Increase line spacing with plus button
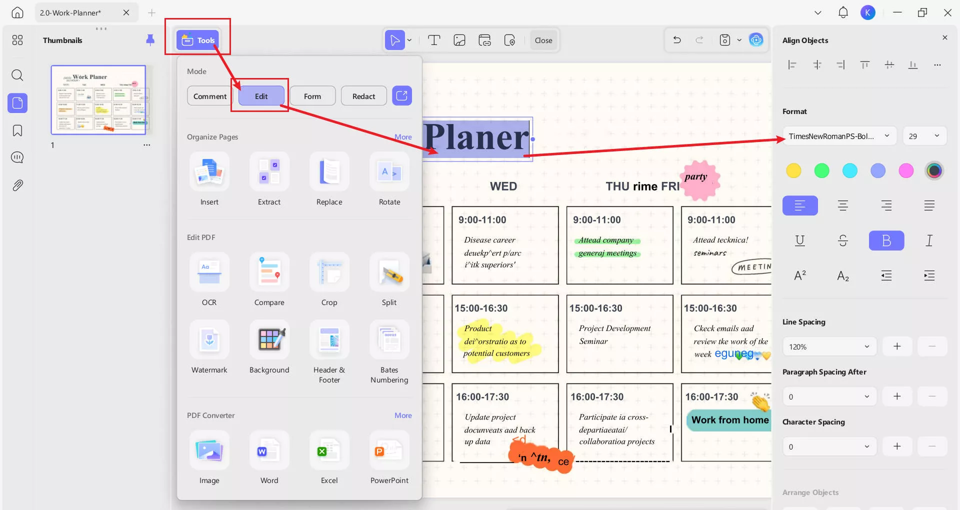 [x=897, y=346]
